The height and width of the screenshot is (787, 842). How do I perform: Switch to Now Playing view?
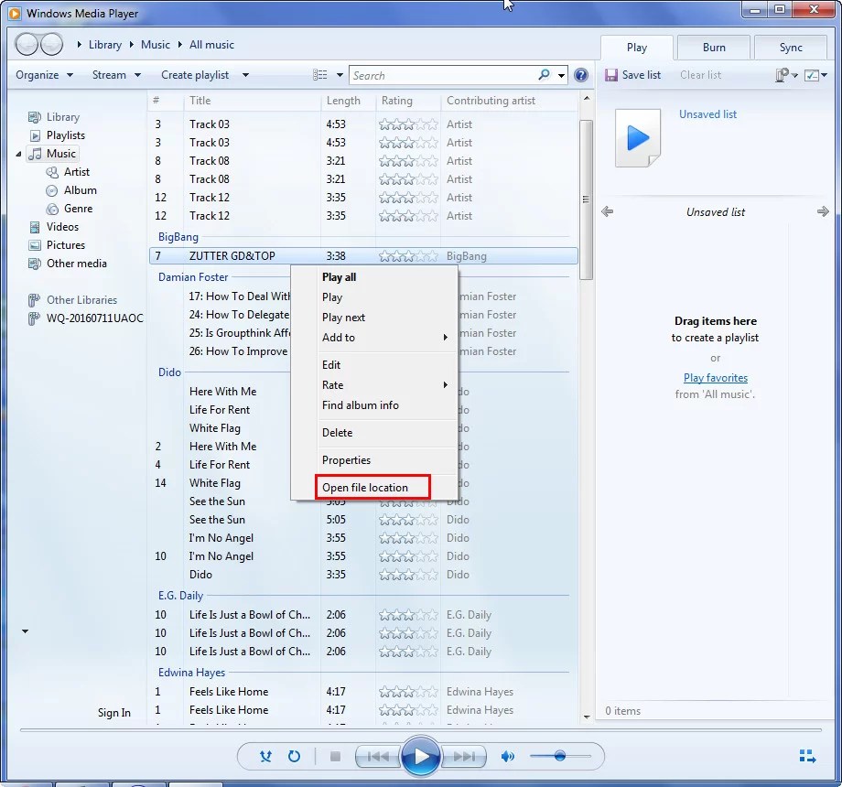[x=808, y=756]
